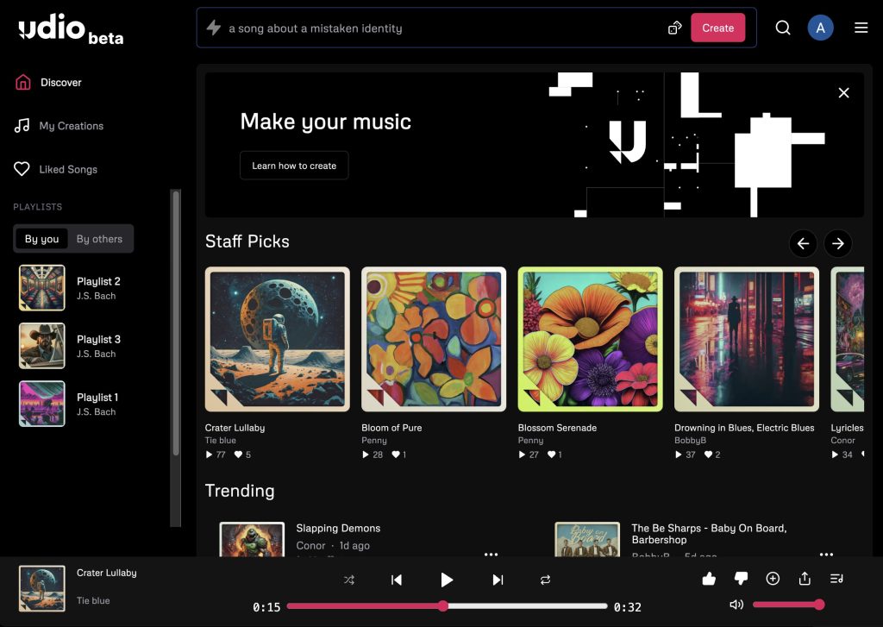Open the play queue icon
Viewport: 883px width, 627px height.
click(836, 579)
